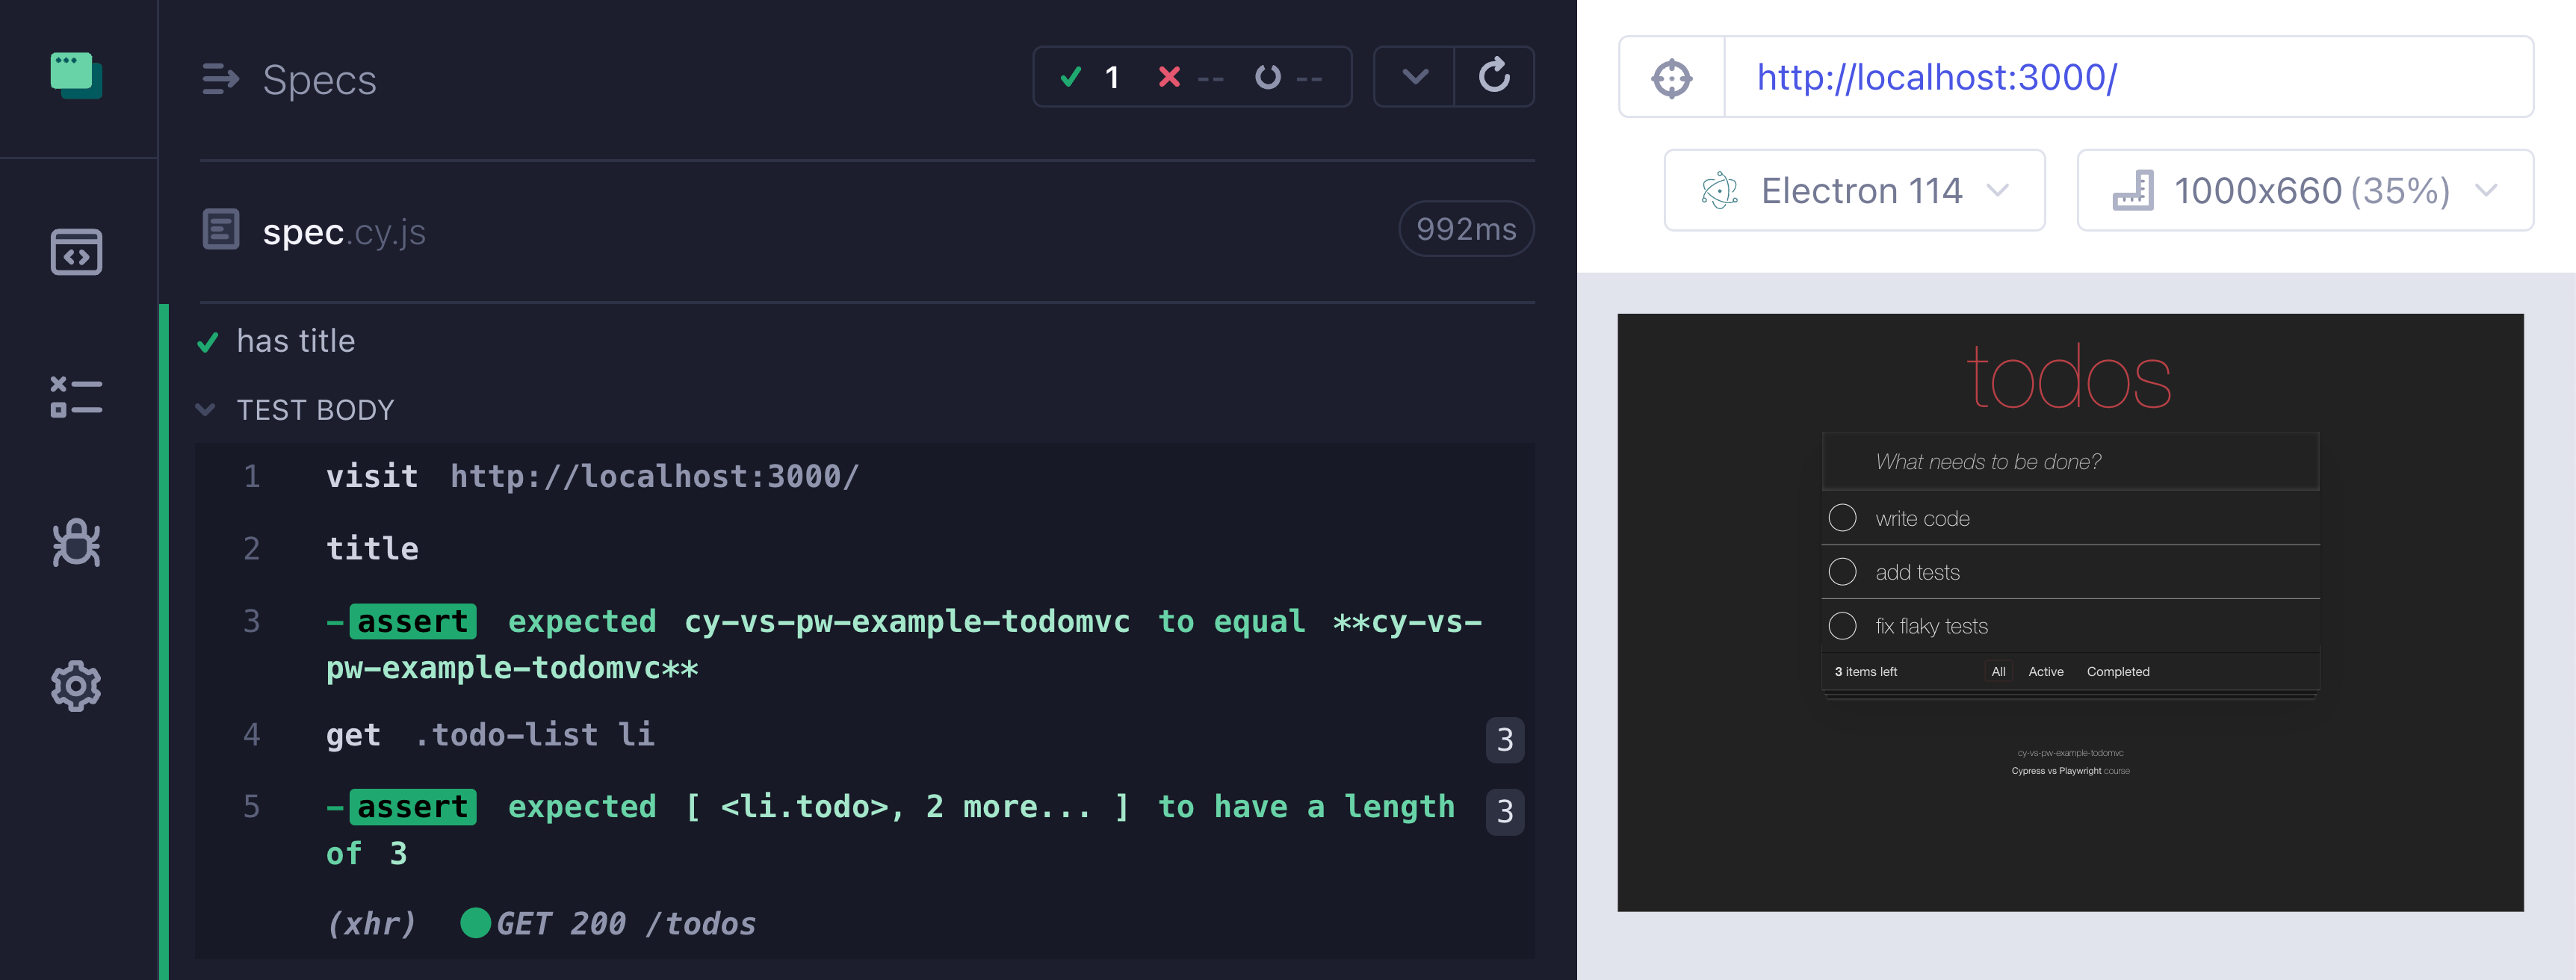Select the Active filter in todos
This screenshot has width=2576, height=980.
click(2045, 672)
